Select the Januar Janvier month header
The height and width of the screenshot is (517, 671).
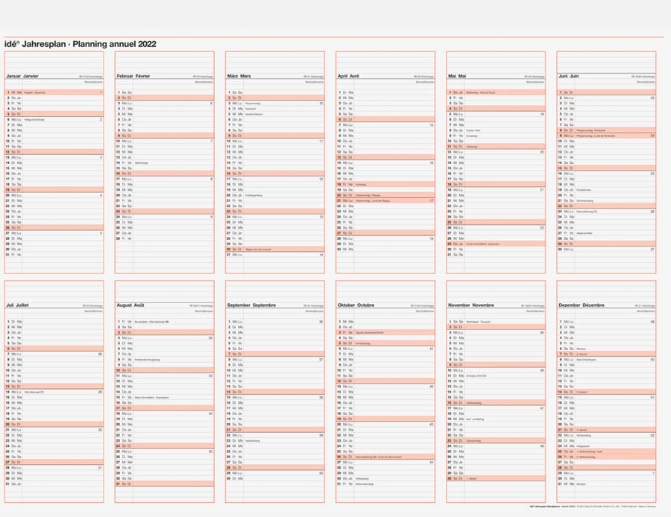pyautogui.click(x=22, y=76)
